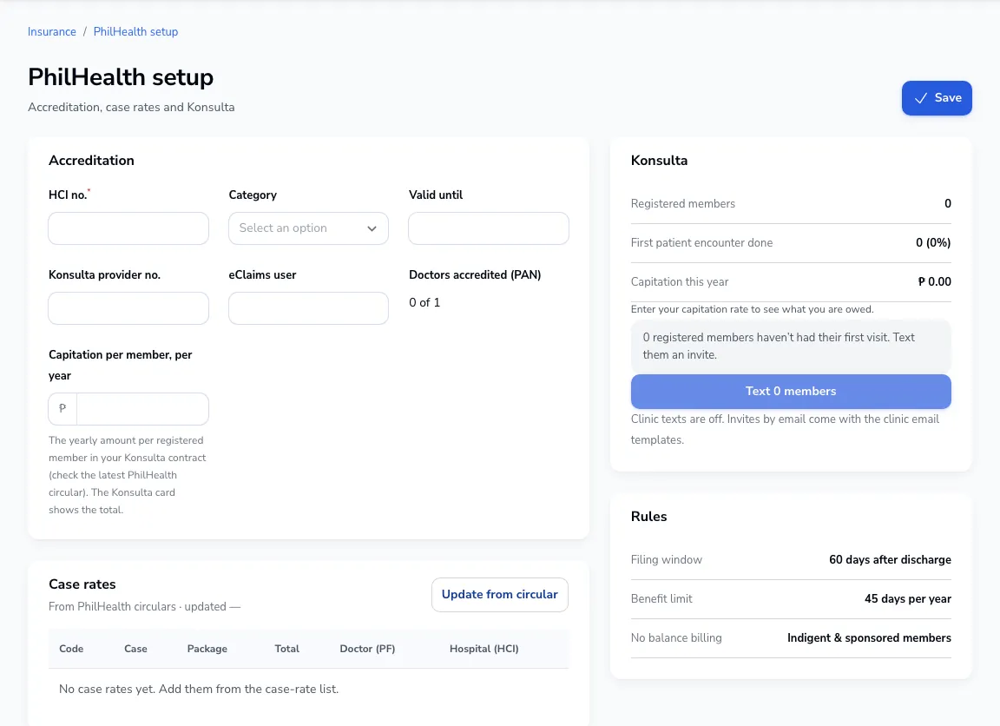The height and width of the screenshot is (726, 1000).
Task: Click the Package column header
Action: coord(207,649)
